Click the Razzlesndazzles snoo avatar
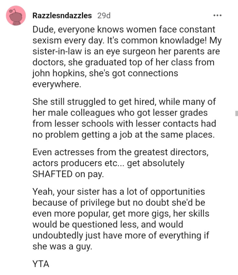Viewport: 238px width, 275px height. pyautogui.click(x=15, y=16)
